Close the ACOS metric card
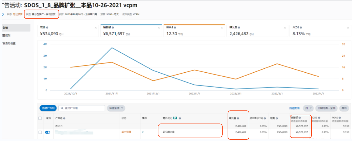The width and height of the screenshot is (352, 141). (348, 28)
